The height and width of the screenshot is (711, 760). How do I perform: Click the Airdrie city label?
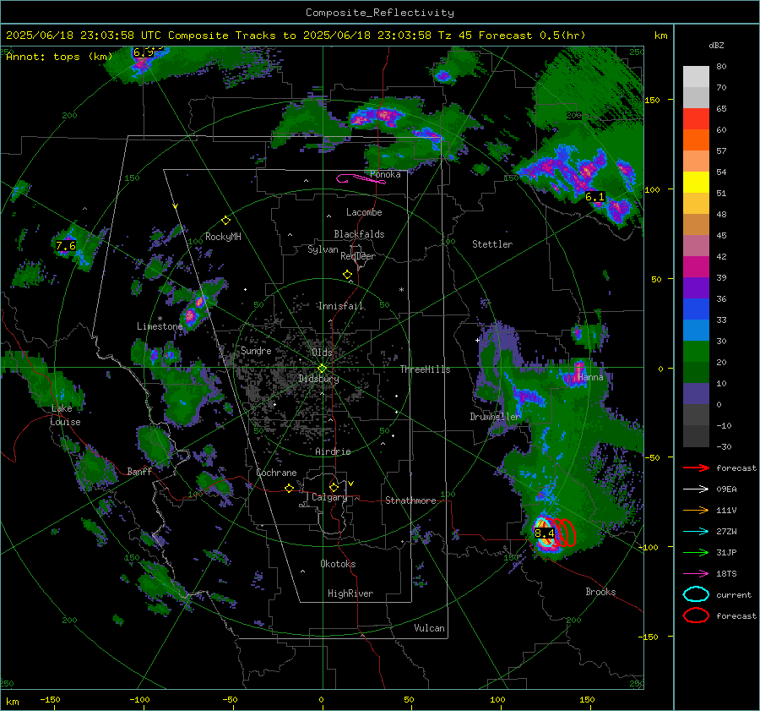pyautogui.click(x=333, y=451)
